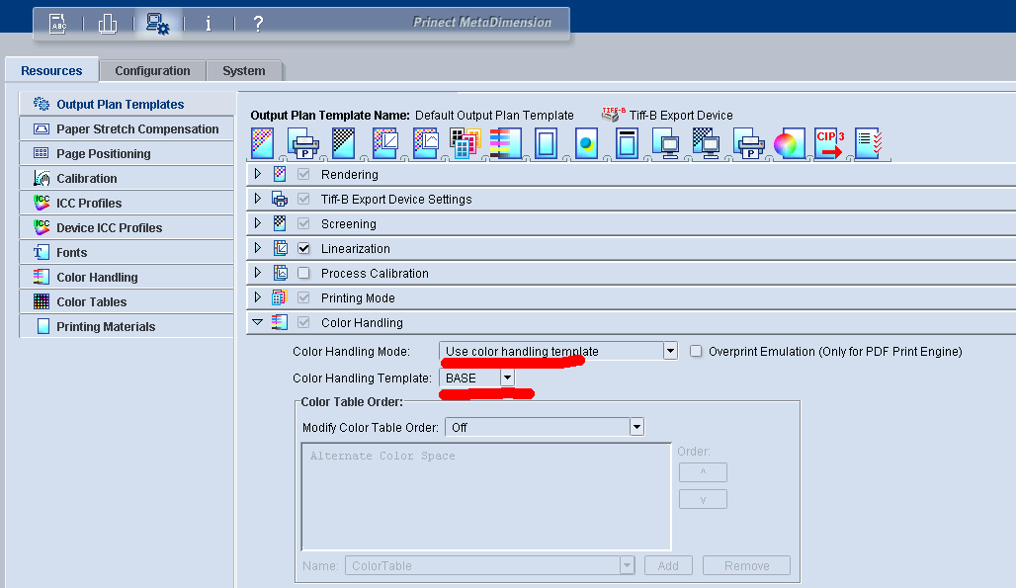The image size is (1016, 588).
Task: Click inside the Alternate Color Space list
Action: tap(486, 497)
